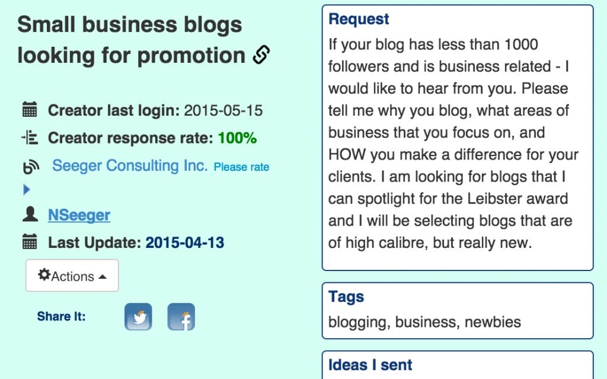Click the Ideas I sent section heading
Image resolution: width=607 pixels, height=379 pixels.
coord(370,365)
